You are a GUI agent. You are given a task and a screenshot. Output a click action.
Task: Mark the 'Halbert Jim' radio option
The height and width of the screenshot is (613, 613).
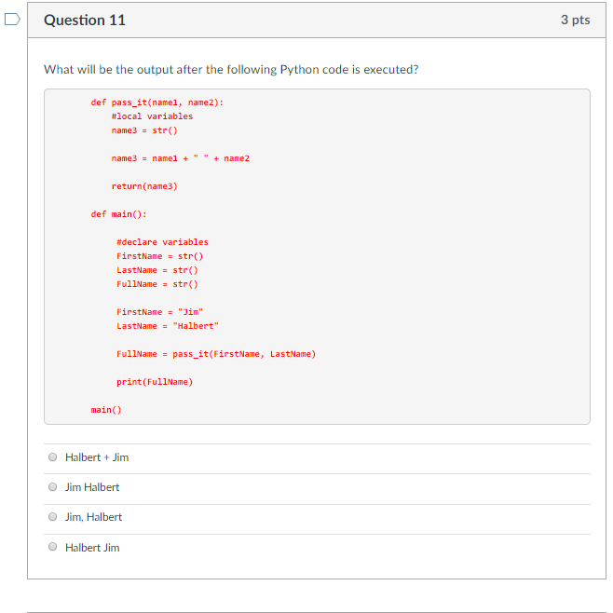click(53, 547)
